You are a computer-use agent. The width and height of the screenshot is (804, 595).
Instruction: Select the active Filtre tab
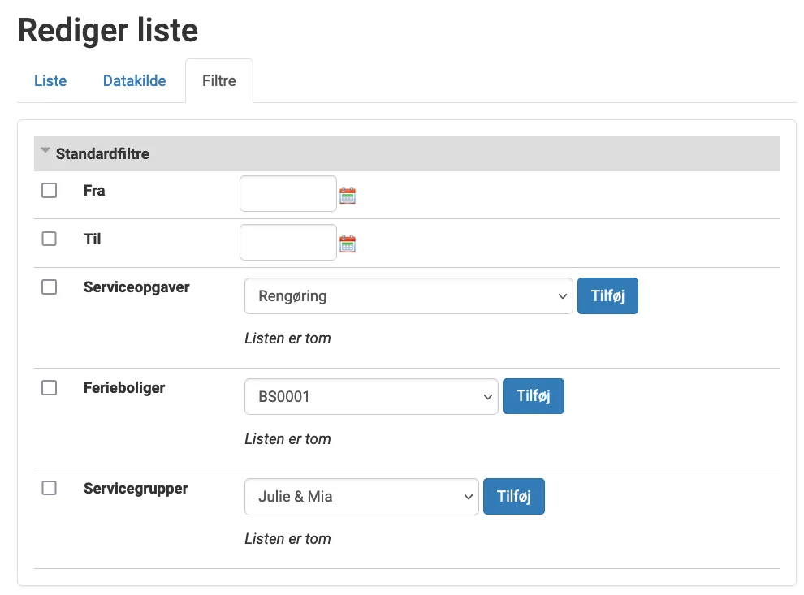(x=218, y=80)
